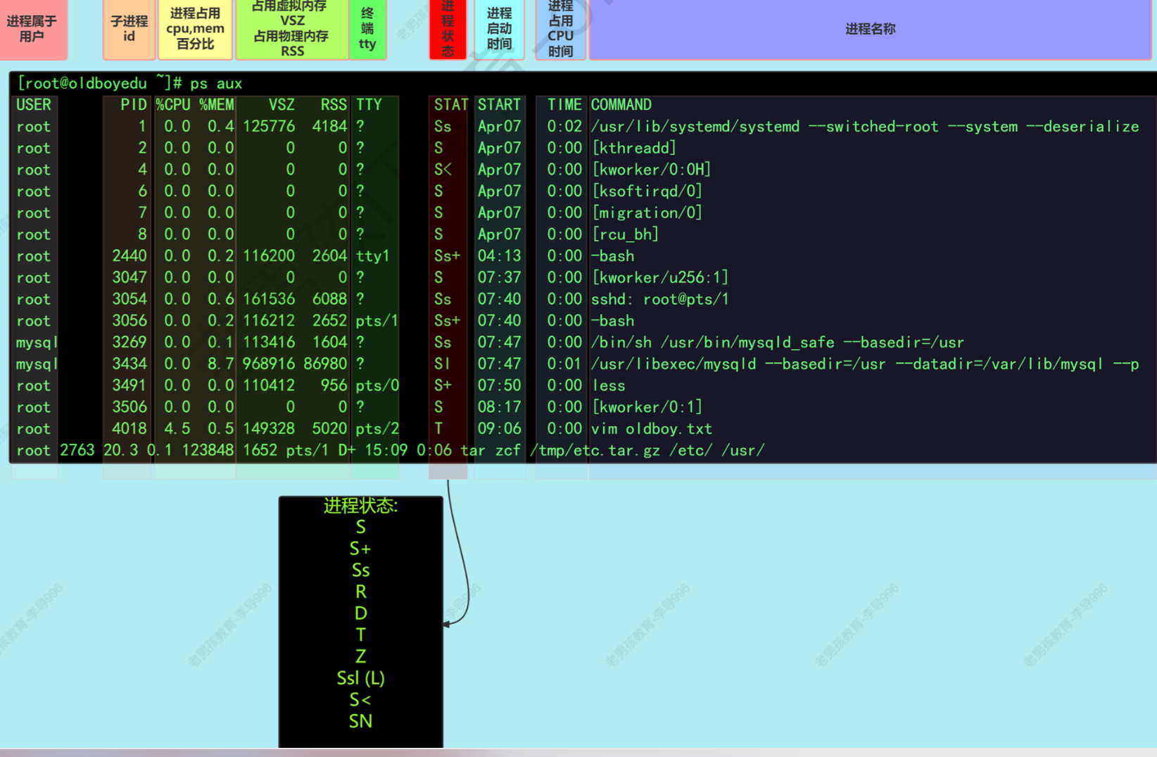
Task: Click the green 终端 tty label box
Action: (367, 29)
